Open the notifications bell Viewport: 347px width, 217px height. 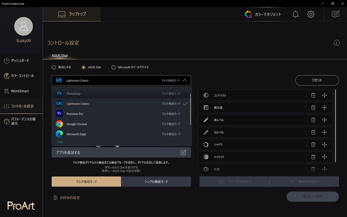295,14
